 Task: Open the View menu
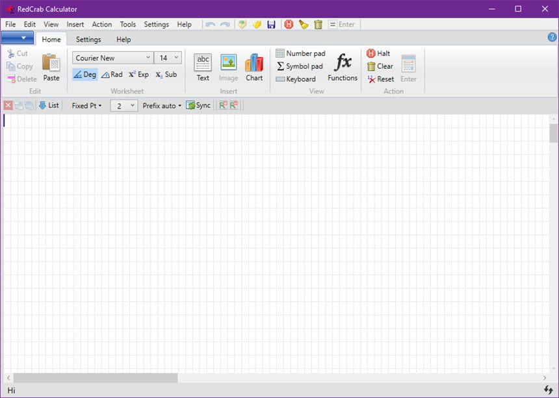(51, 25)
